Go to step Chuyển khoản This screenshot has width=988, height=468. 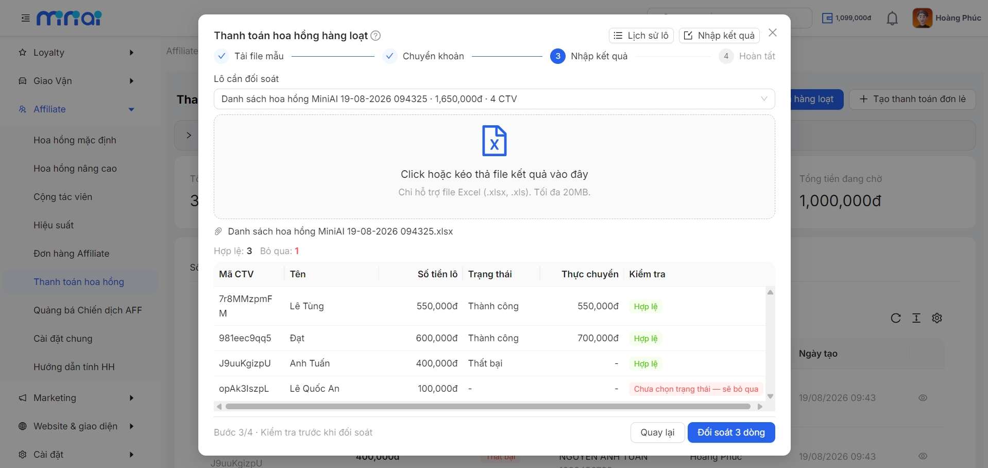423,56
